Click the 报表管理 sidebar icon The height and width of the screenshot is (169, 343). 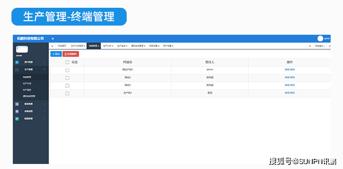click(17, 104)
